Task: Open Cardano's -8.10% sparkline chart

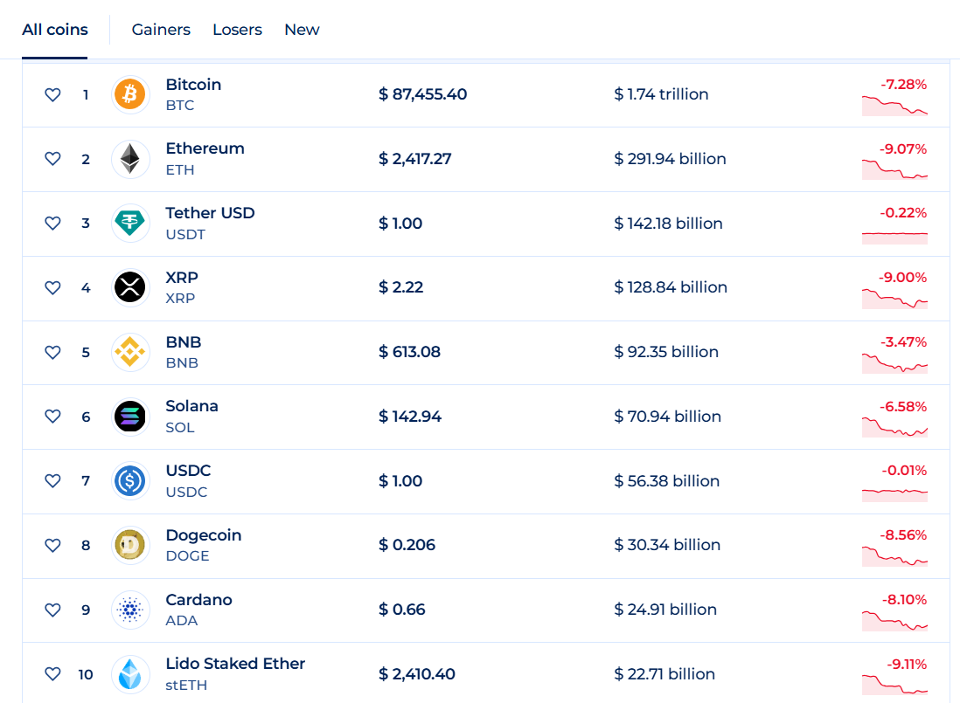Action: click(894, 620)
